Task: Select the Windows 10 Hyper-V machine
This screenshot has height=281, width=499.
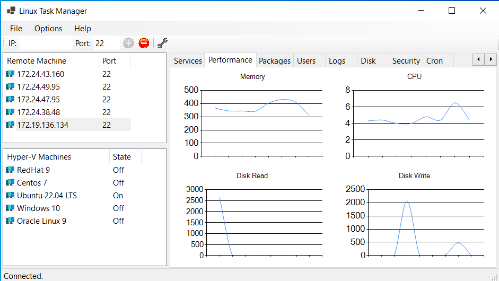Action: (38, 208)
